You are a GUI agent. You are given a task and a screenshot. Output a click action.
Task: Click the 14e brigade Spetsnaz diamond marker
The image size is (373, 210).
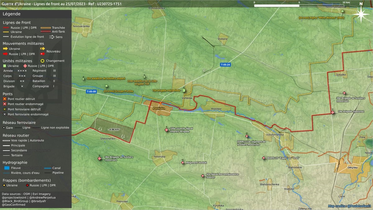tap(333, 112)
